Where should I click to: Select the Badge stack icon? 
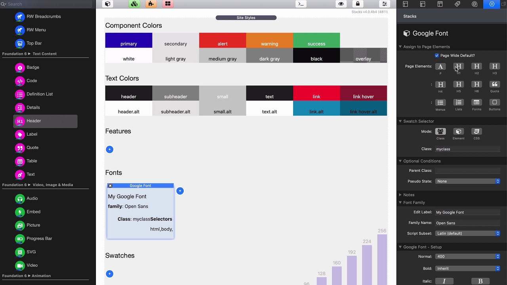coord(20,67)
